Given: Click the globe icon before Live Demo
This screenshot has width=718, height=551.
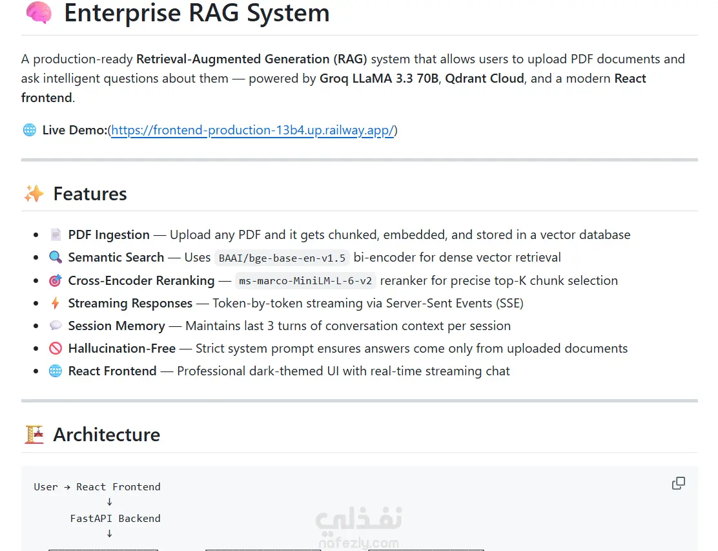Looking at the screenshot, I should [x=29, y=130].
